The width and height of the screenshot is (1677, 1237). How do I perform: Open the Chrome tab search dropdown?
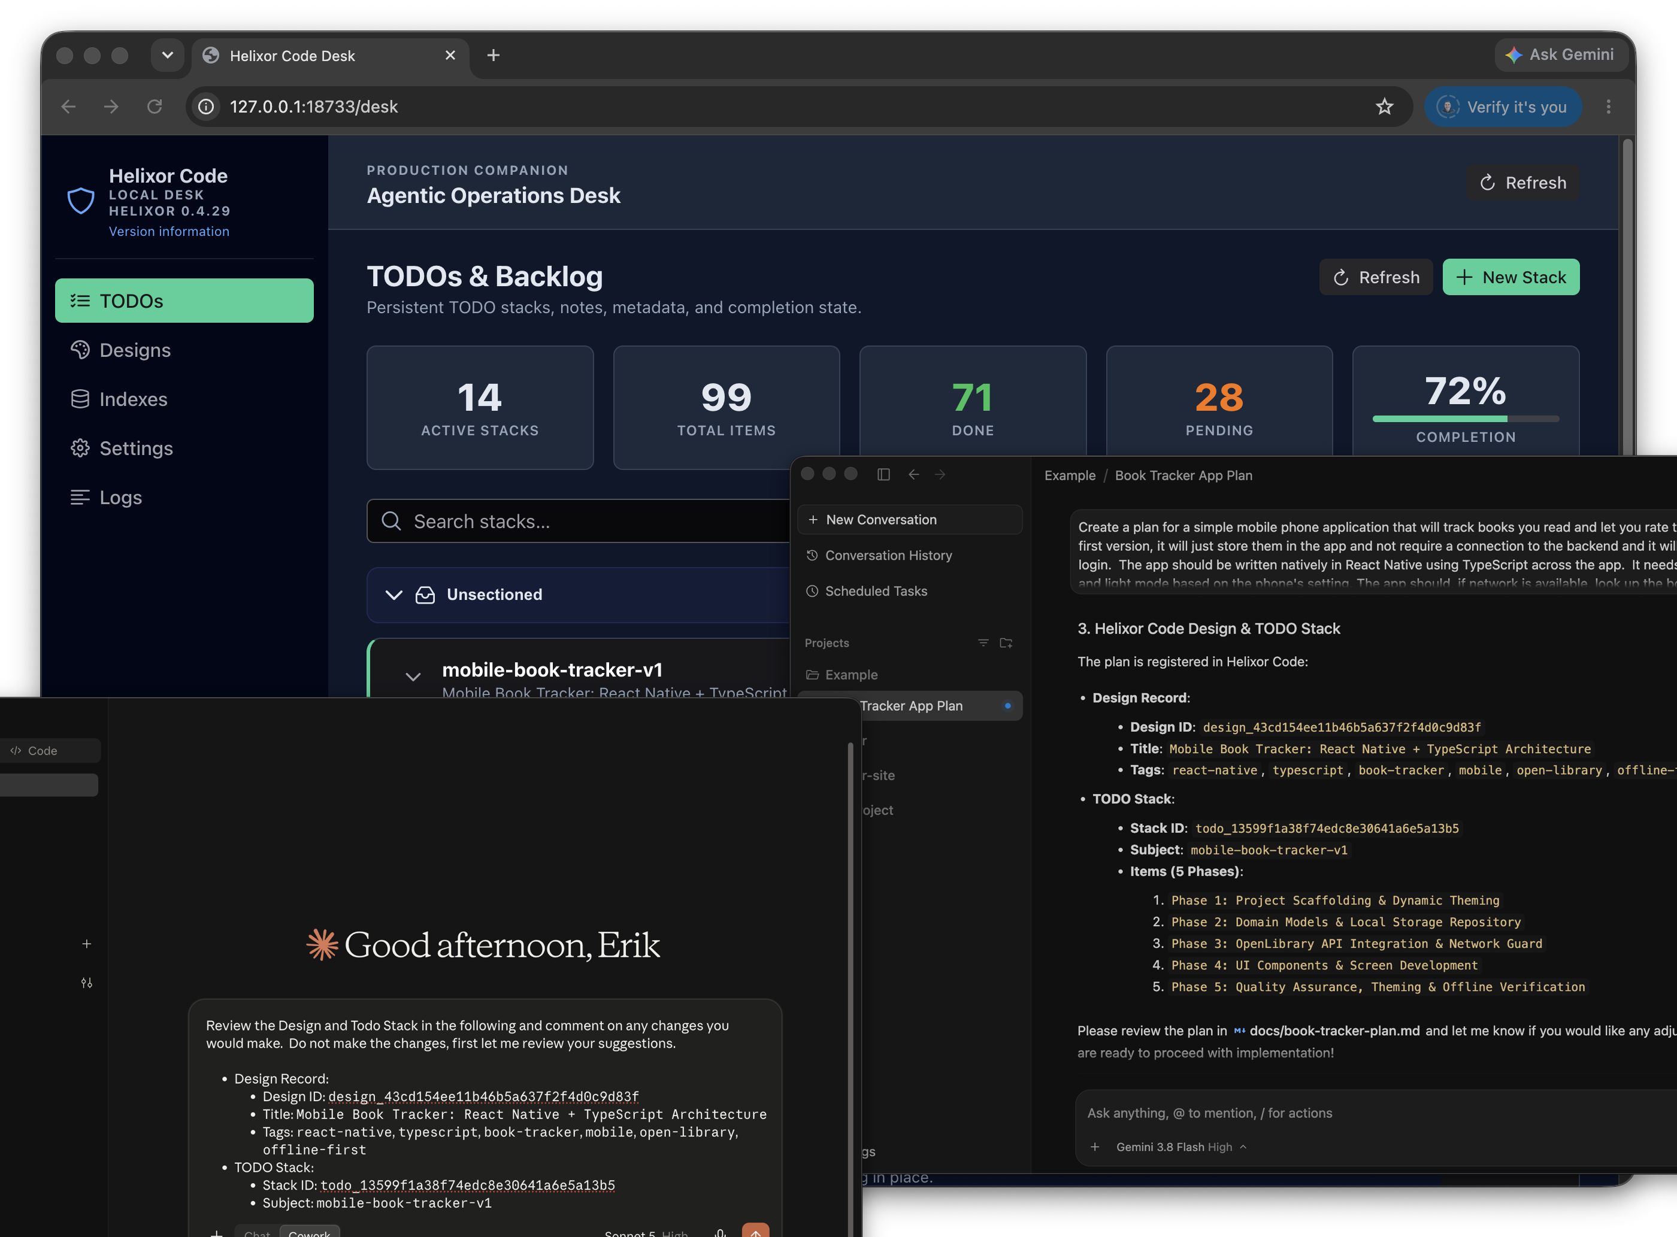click(167, 54)
